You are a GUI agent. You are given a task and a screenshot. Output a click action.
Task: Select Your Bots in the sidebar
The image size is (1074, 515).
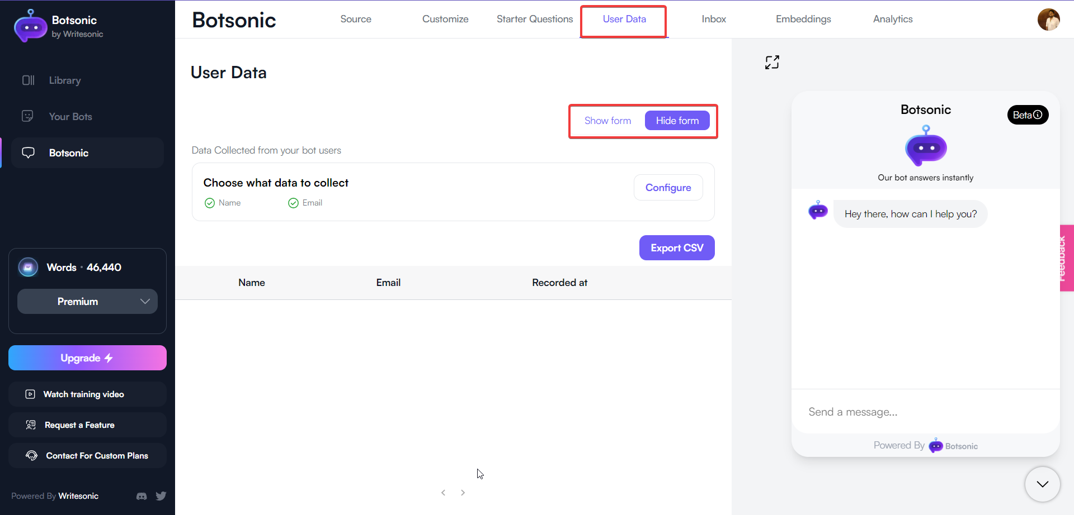coord(69,116)
